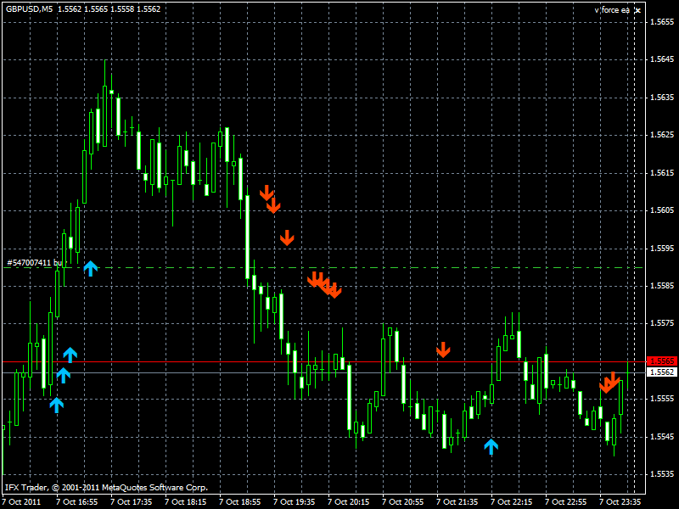Select the #547007411 buy order label
The width and height of the screenshot is (679, 509).
[x=34, y=263]
